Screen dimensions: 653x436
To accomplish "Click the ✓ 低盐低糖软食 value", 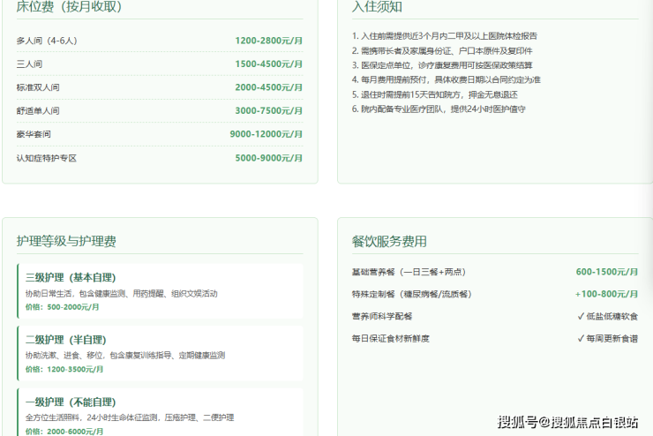I will tap(608, 317).
